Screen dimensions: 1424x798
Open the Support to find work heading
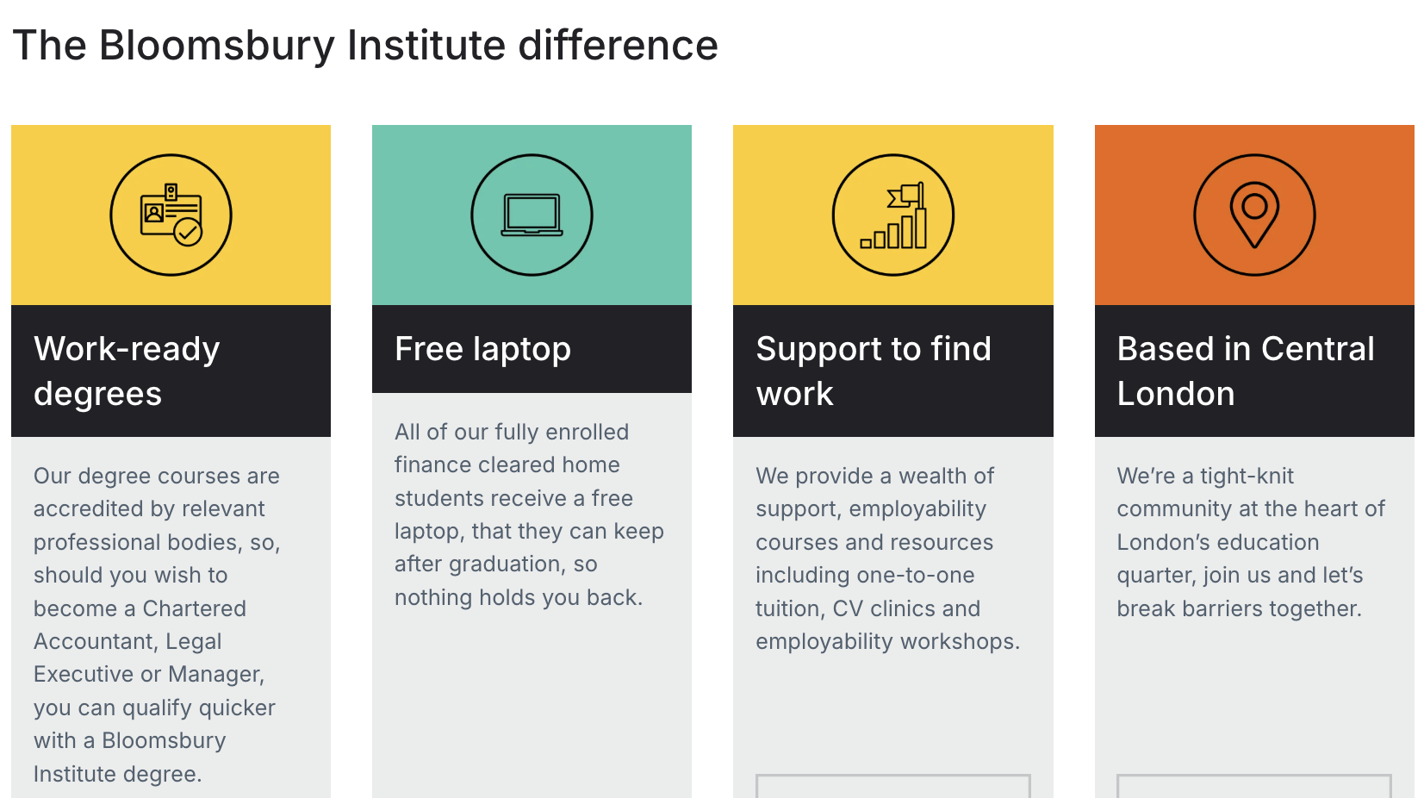tap(874, 371)
